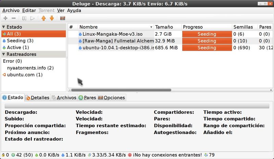The height and width of the screenshot is (159, 274).
Task: Open the Ver menu
Action: click(61, 10)
